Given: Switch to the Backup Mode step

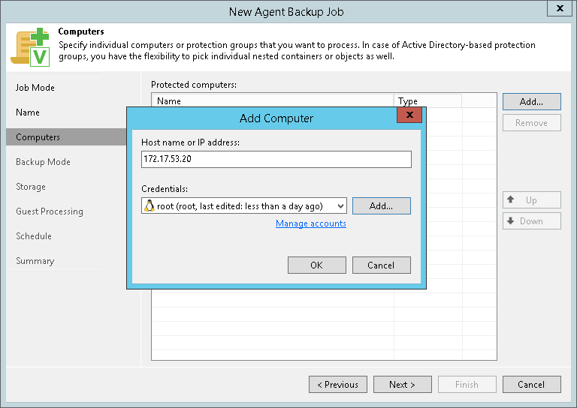Looking at the screenshot, I should pos(43,162).
